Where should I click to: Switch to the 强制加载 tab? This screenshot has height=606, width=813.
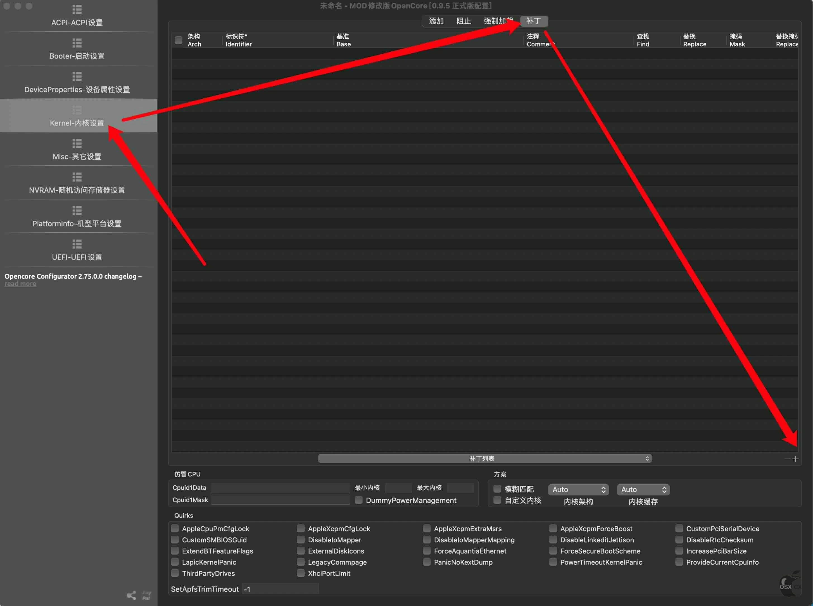coord(498,21)
